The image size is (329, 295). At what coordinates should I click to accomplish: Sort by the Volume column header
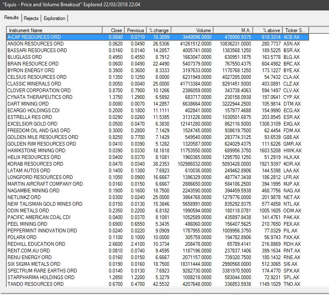[192, 30]
